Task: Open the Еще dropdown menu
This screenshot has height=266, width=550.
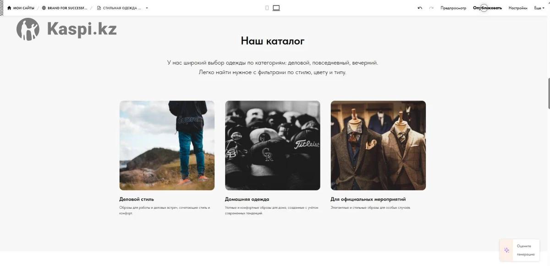Action: (x=539, y=8)
